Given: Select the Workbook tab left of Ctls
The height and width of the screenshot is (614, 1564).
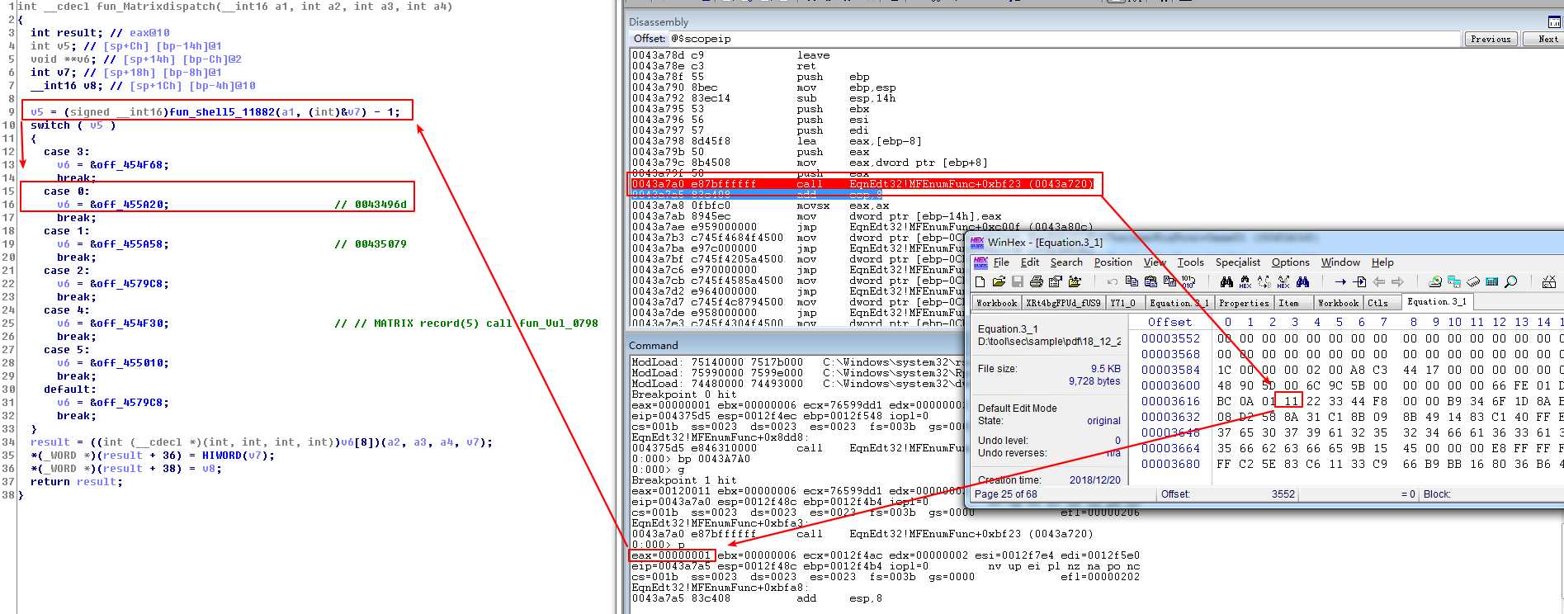Looking at the screenshot, I should [x=1338, y=303].
